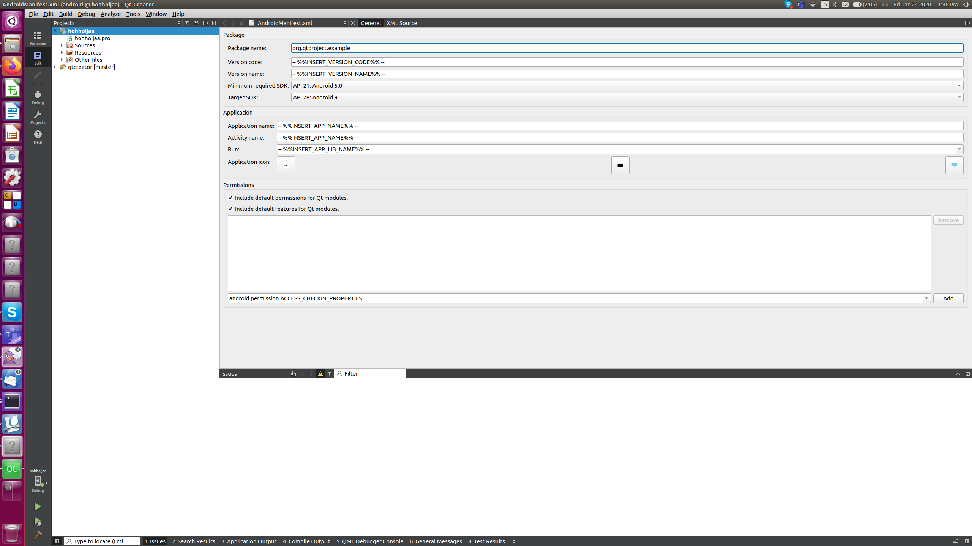Click the Build hammer icon
972x546 pixels.
38,535
